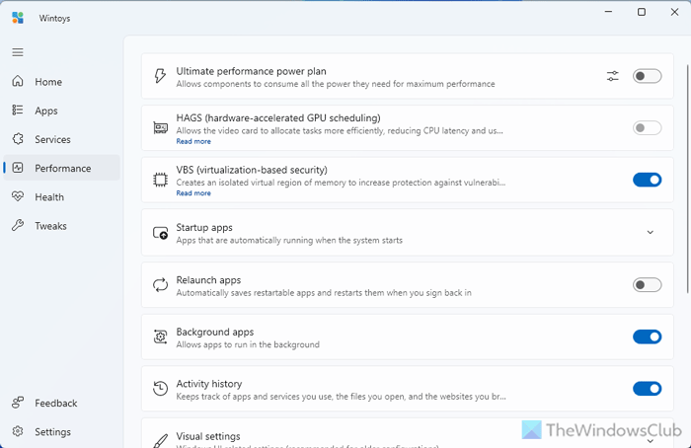This screenshot has width=691, height=448.
Task: Click Read more under HAGS description
Action: tap(193, 141)
